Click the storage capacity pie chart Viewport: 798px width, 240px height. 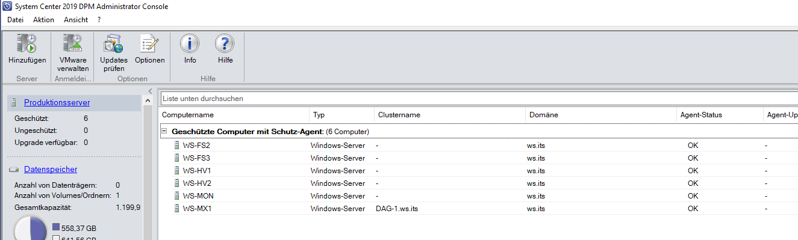click(x=30, y=229)
